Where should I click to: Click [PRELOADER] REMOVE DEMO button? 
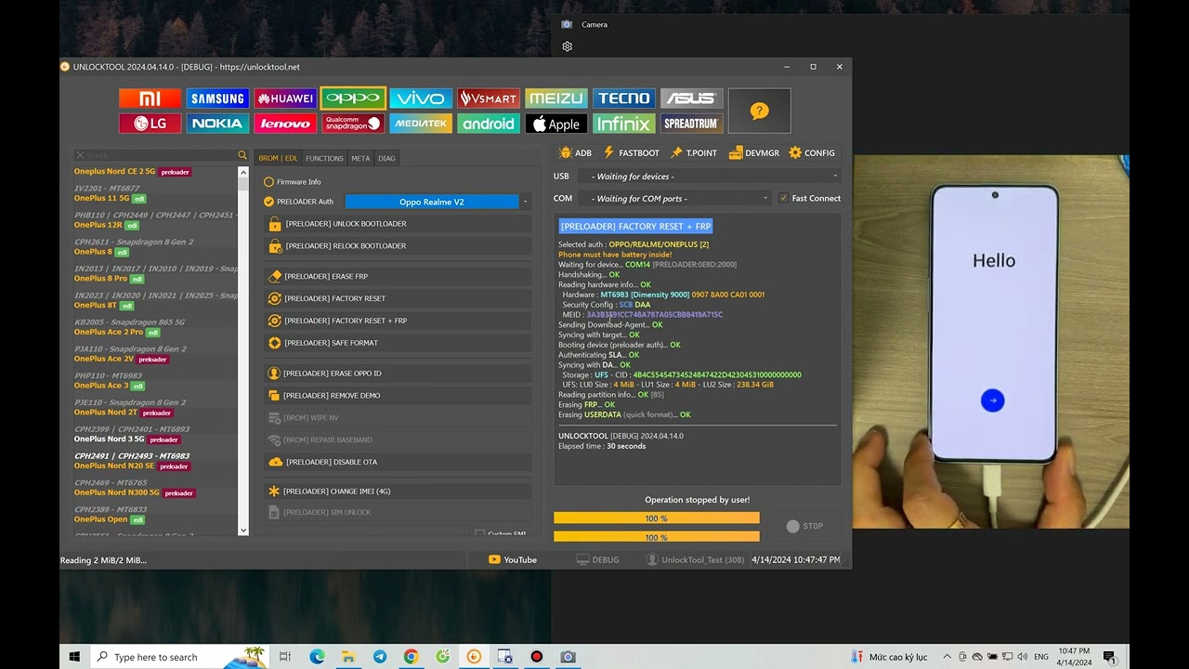point(398,396)
